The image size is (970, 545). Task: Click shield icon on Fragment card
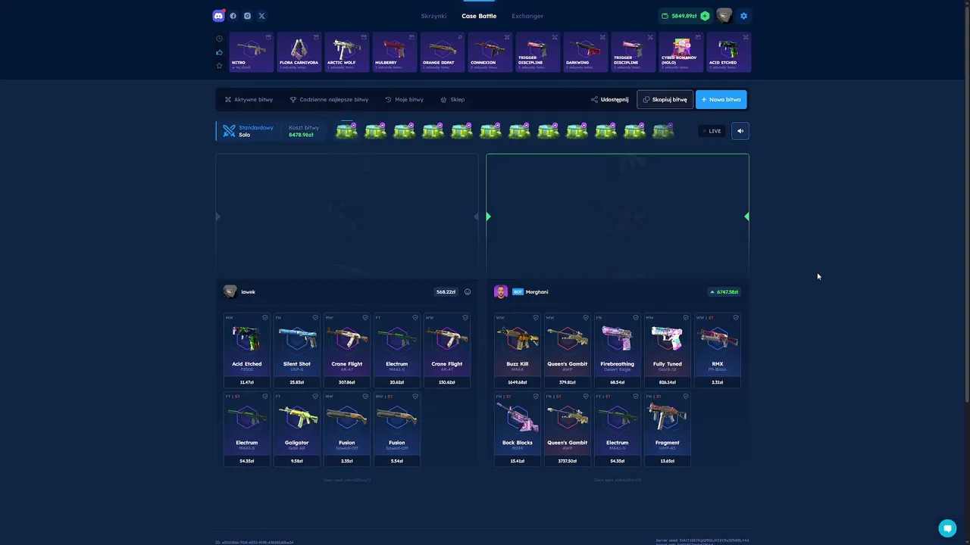(686, 397)
